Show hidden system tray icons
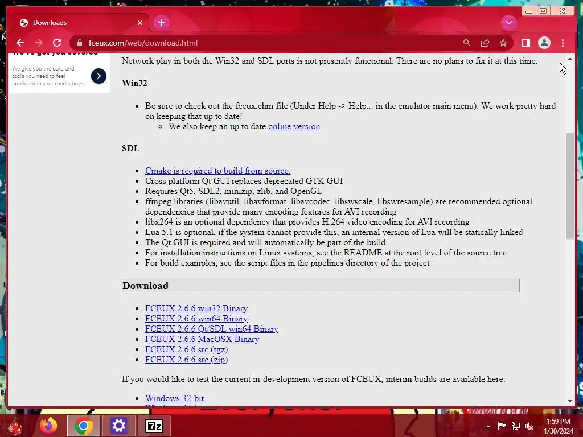The image size is (583, 437). click(488, 426)
